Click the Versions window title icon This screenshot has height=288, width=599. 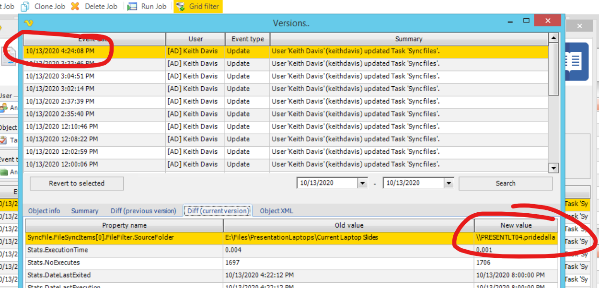tap(28, 23)
